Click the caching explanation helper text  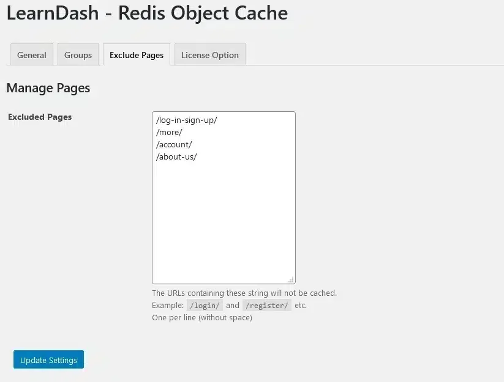pos(244,293)
